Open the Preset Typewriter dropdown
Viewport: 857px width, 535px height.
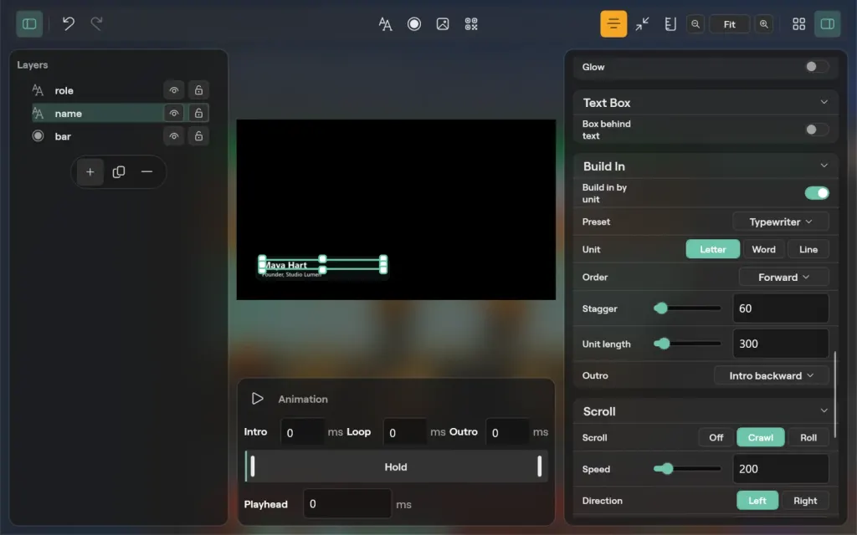[x=781, y=222]
